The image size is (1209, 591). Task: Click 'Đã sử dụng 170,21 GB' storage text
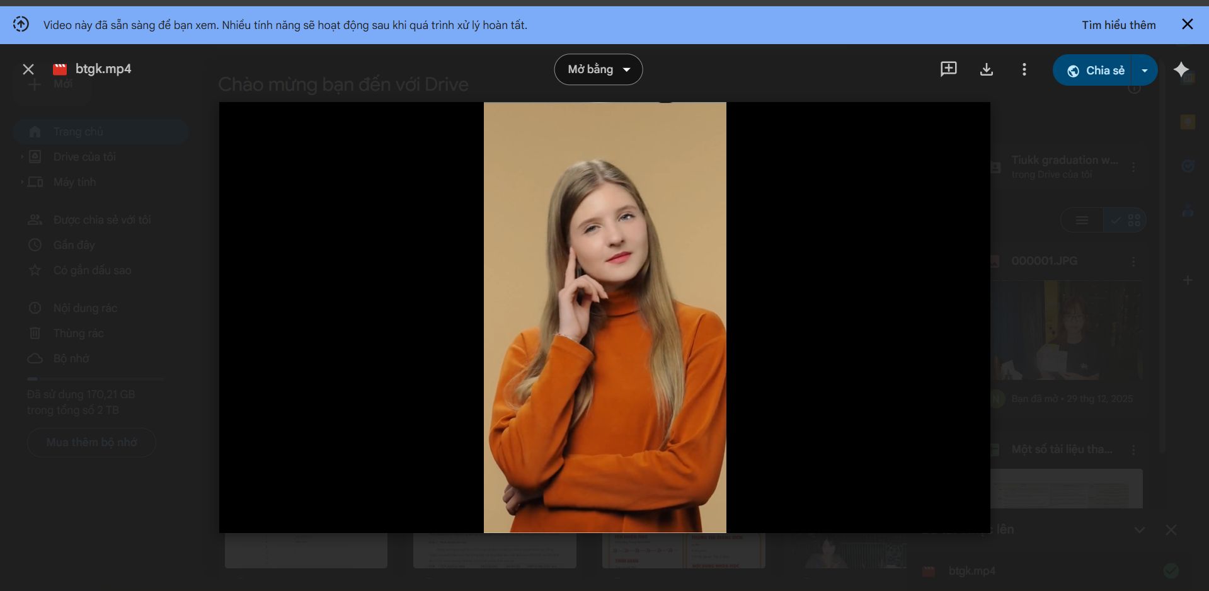81,394
